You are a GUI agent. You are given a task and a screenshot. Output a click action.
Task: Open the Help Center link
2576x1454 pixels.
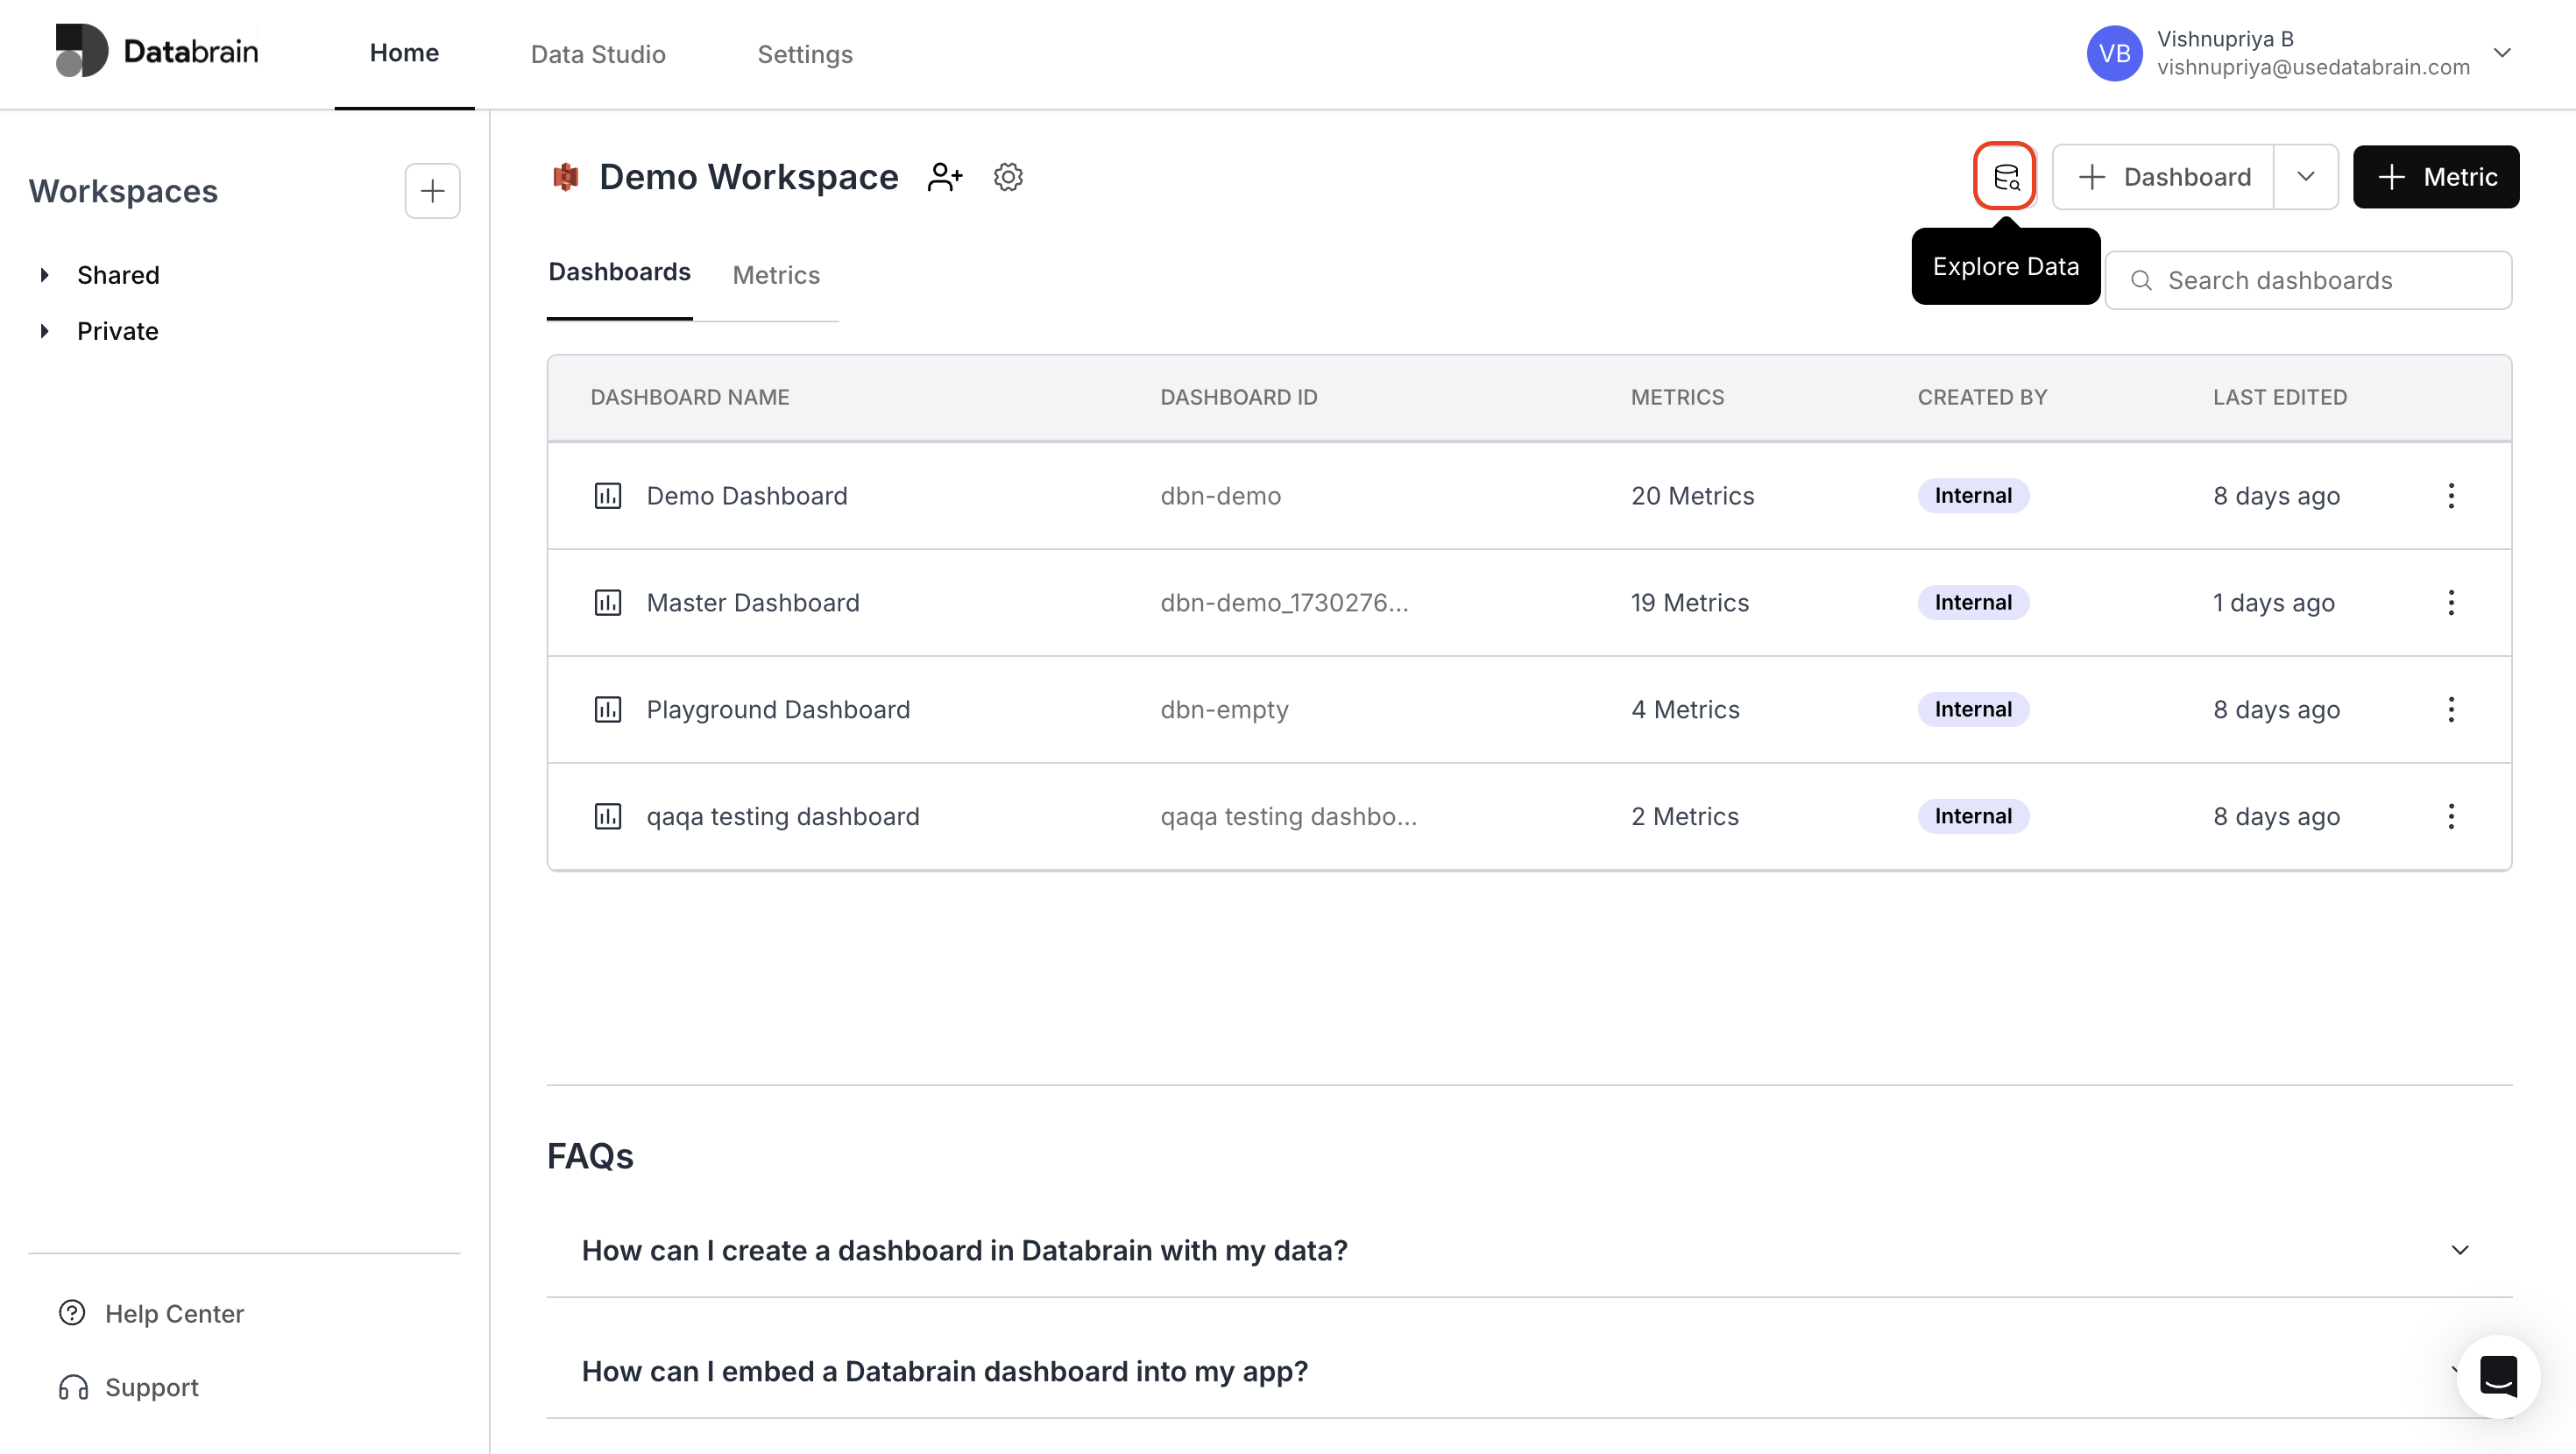[174, 1313]
